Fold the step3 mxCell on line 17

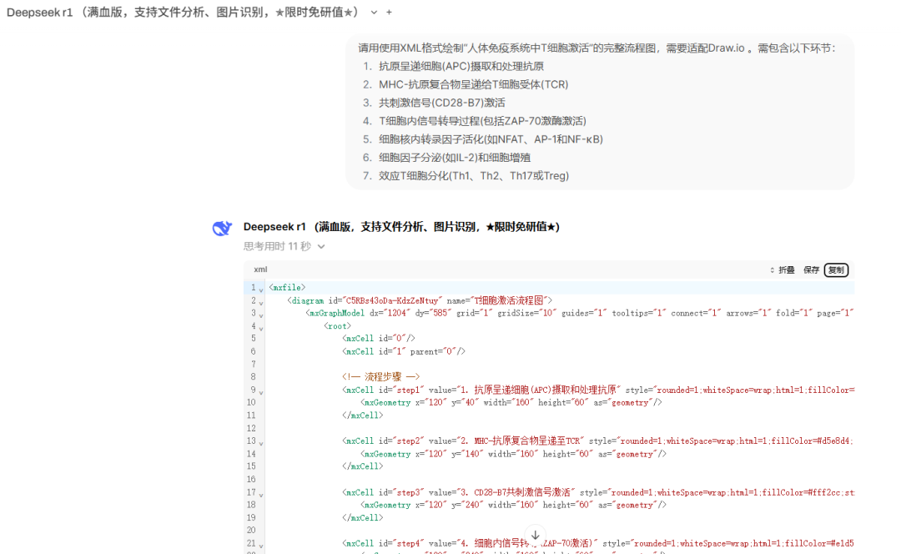(x=261, y=494)
